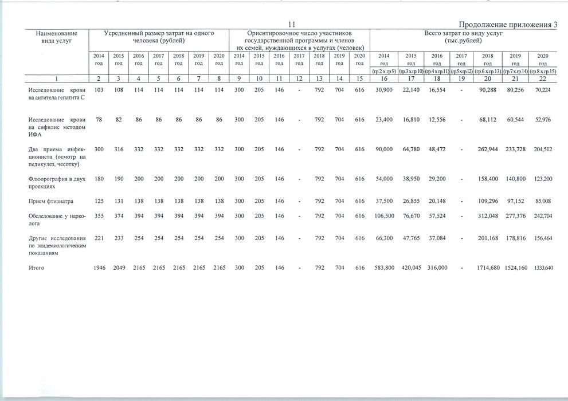The height and width of the screenshot is (401, 568).
Task: Click the value 190 in fluorography row
Action: point(119,179)
